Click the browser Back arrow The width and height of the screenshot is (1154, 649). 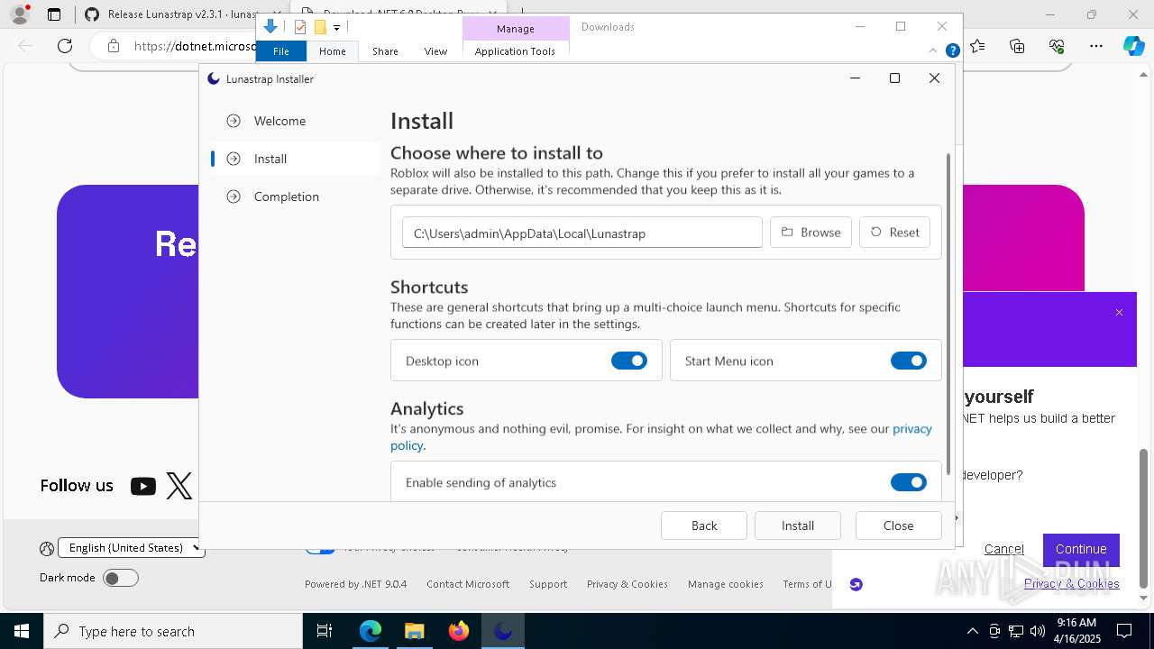pyautogui.click(x=25, y=45)
